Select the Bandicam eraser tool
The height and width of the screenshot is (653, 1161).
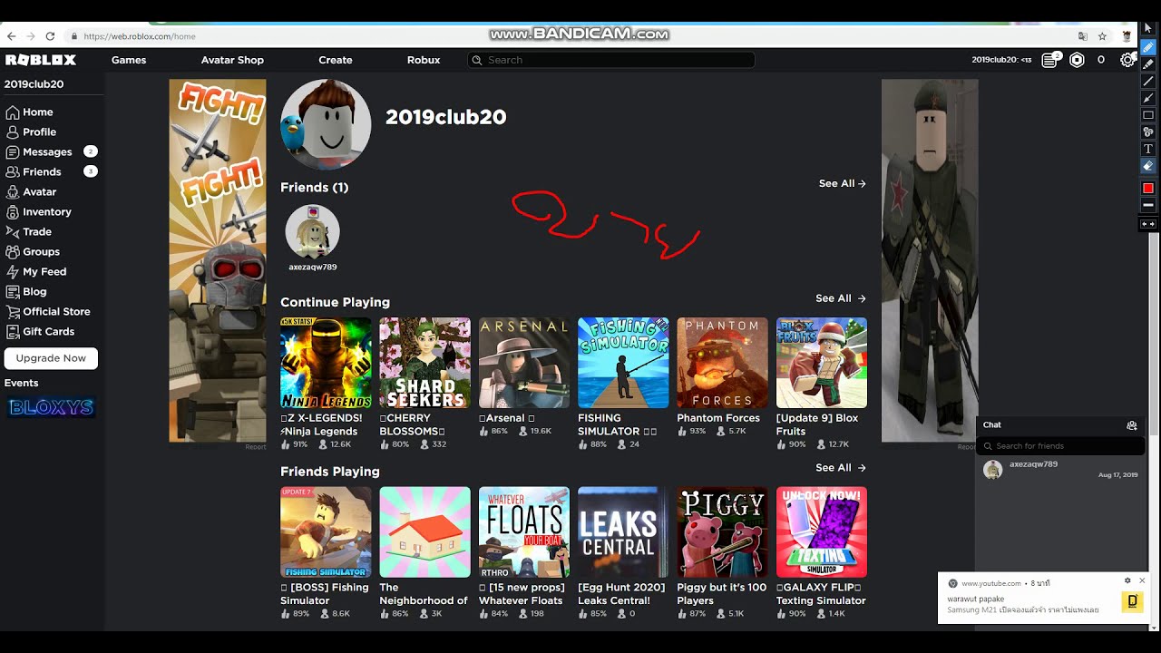point(1147,166)
